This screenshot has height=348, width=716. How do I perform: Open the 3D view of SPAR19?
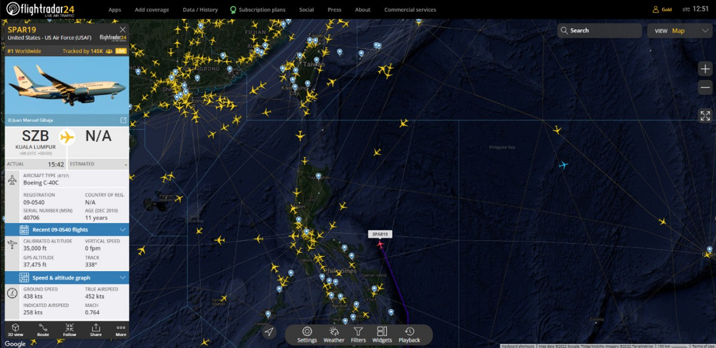(16, 330)
